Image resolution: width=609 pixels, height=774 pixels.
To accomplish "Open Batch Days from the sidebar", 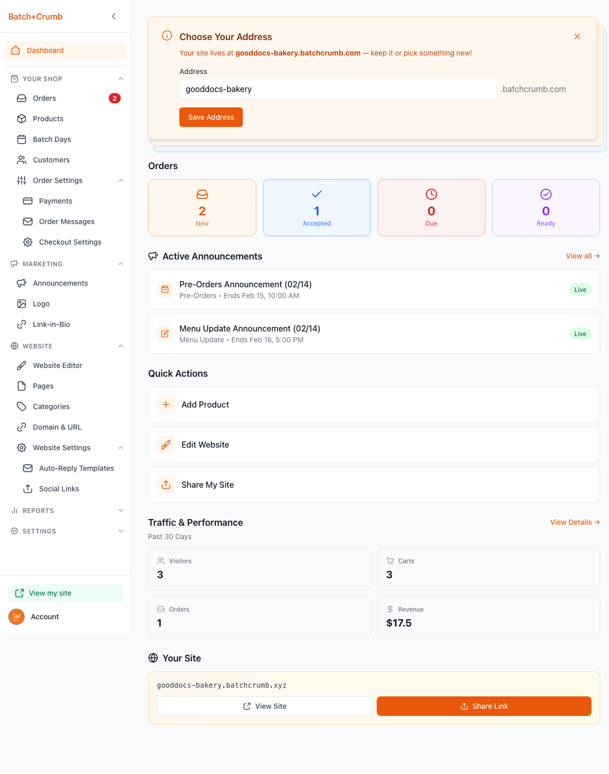I will [x=51, y=139].
